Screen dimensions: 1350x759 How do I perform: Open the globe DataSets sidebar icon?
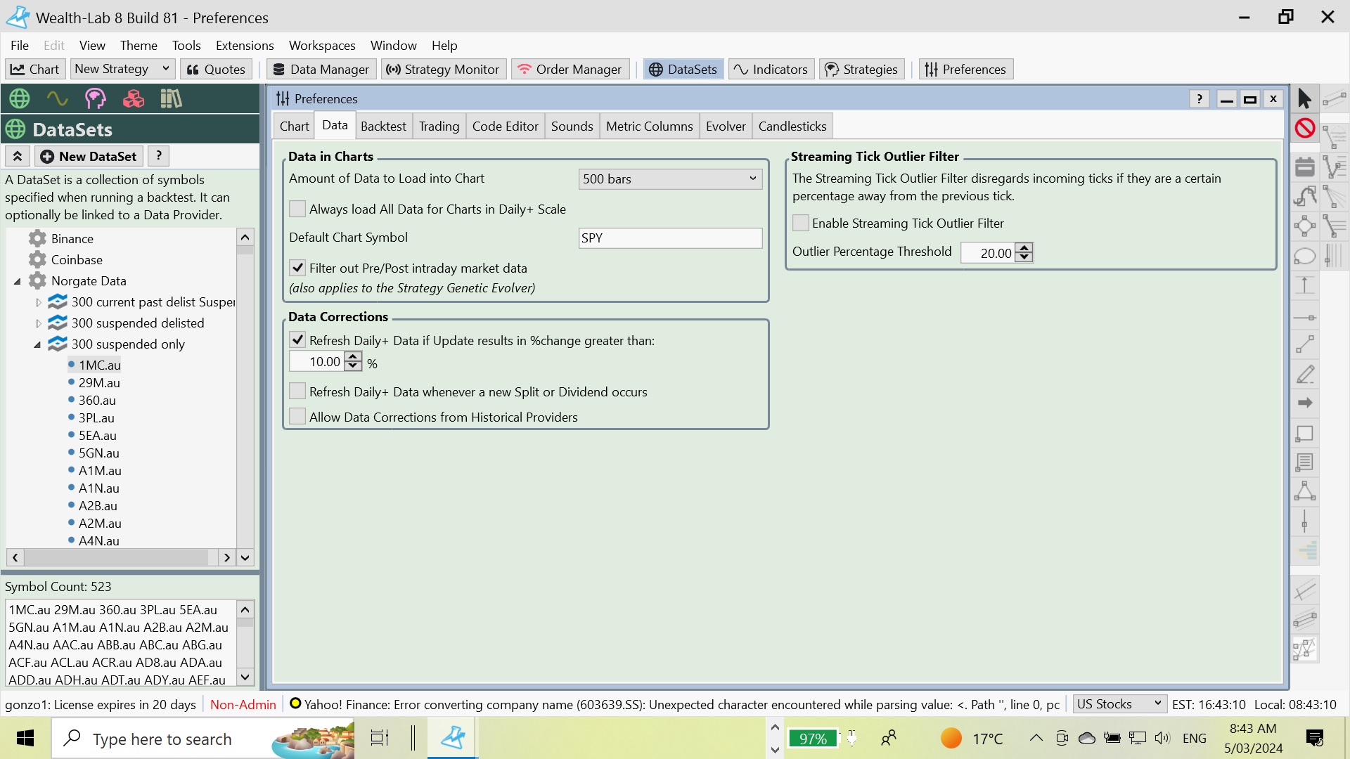(20, 98)
